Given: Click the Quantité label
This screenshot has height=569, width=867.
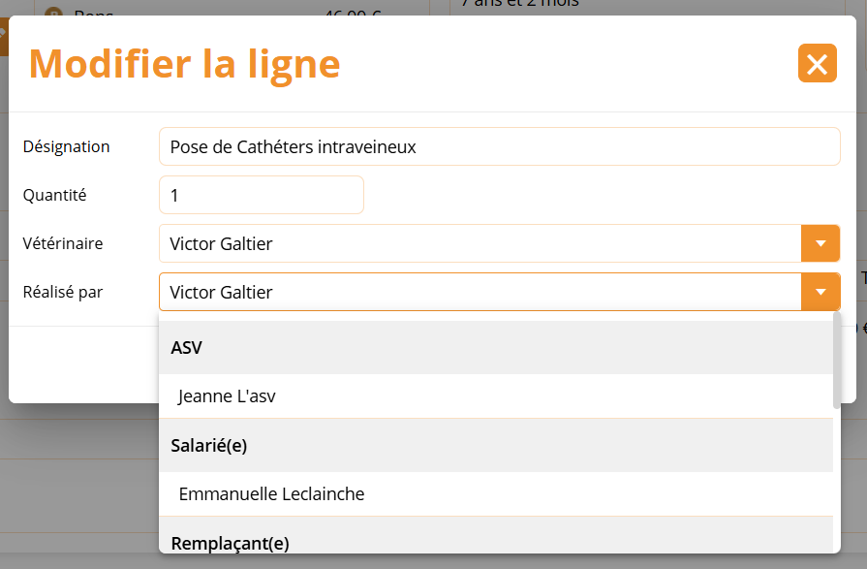Looking at the screenshot, I should pyautogui.click(x=55, y=195).
